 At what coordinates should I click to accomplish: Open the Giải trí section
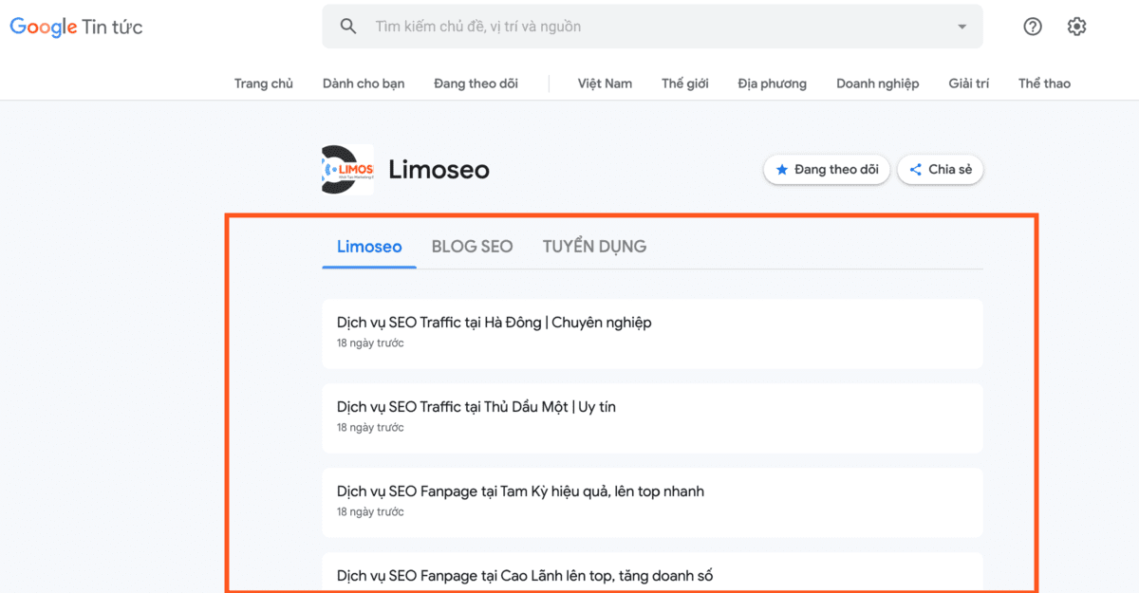(x=969, y=83)
